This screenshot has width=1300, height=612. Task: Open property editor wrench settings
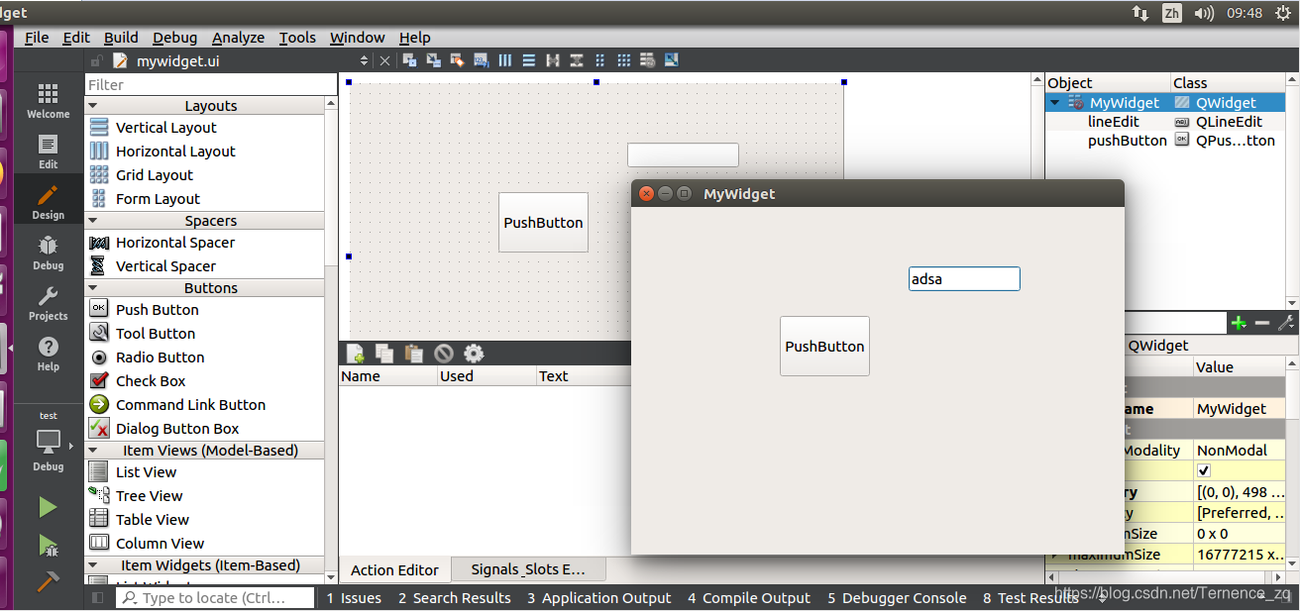1286,323
